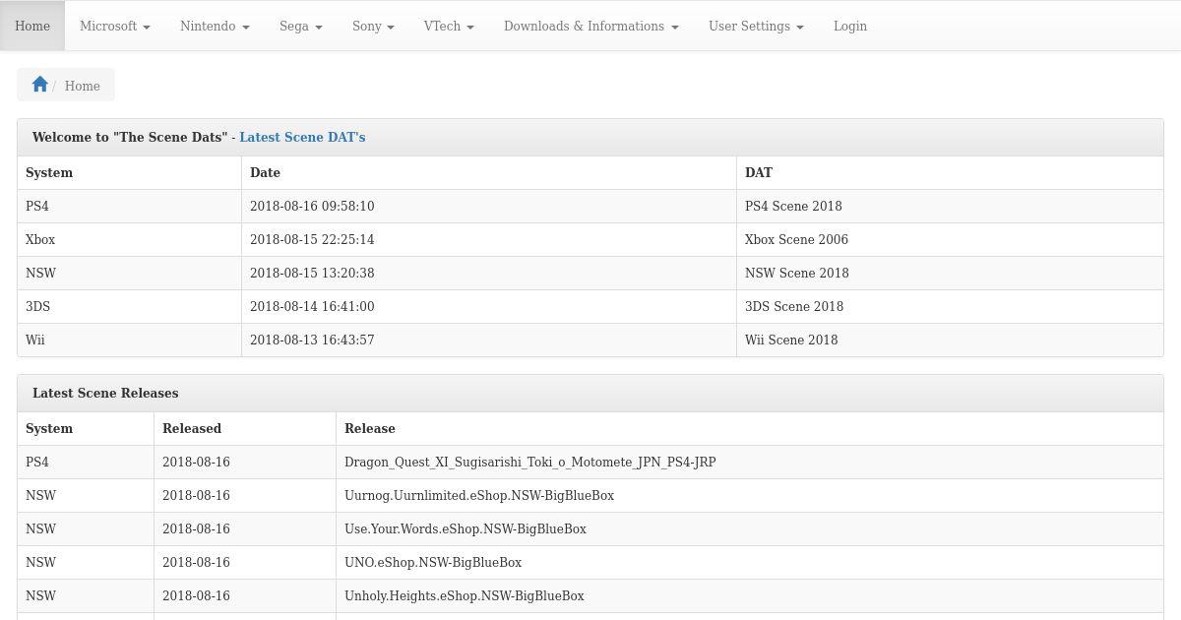Click the Release column header
This screenshot has width=1181, height=620.
(370, 428)
